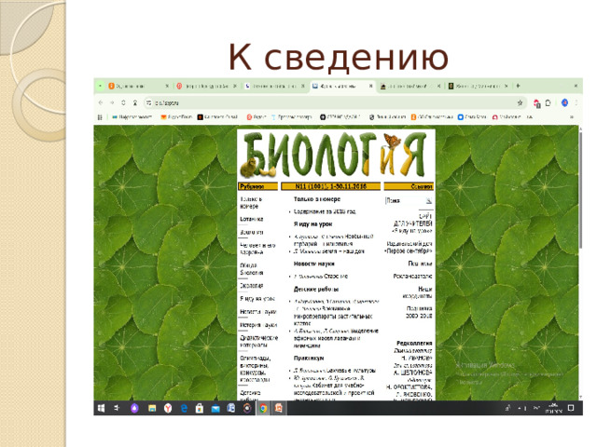Switch to the third browser tab
Viewport: 597px width, 447px height.
click(x=274, y=87)
